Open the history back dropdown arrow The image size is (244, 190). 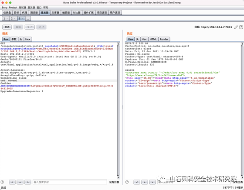pyautogui.click(x=32, y=27)
